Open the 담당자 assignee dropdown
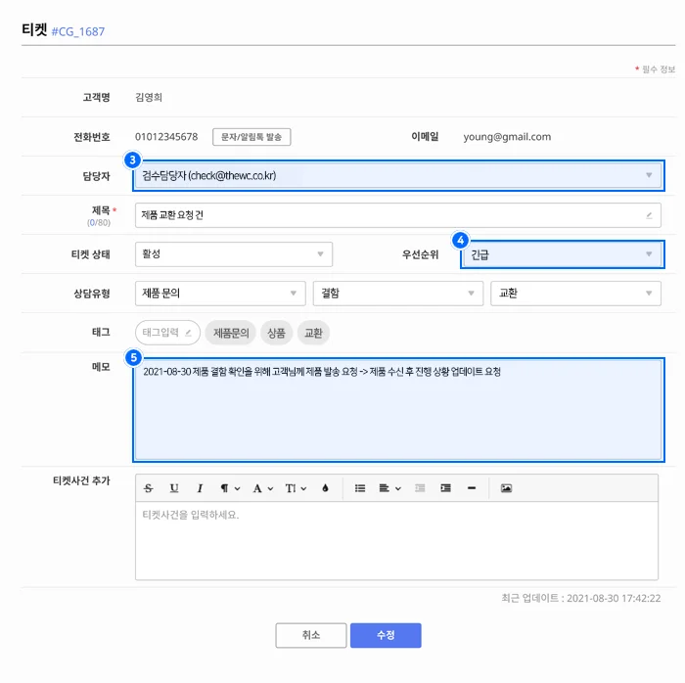The image size is (685, 683). tap(398, 175)
